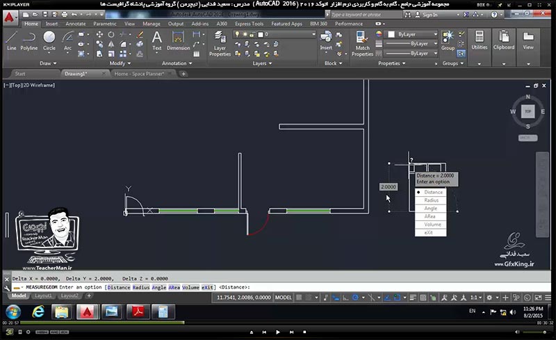The image size is (556, 340).
Task: Toggle MODEL space button in status bar
Action: click(283, 298)
